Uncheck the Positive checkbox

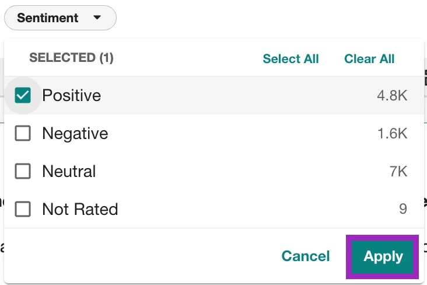tap(23, 95)
